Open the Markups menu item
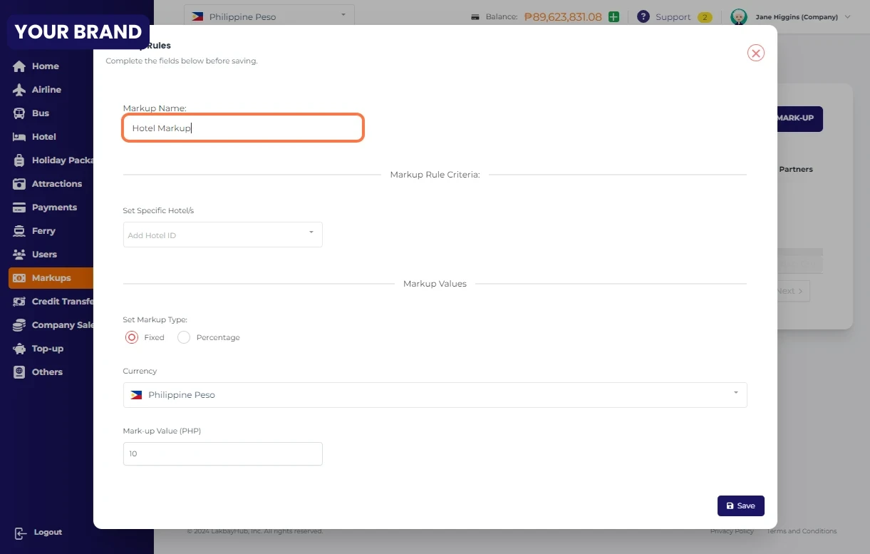The width and height of the screenshot is (870, 554). (x=51, y=278)
